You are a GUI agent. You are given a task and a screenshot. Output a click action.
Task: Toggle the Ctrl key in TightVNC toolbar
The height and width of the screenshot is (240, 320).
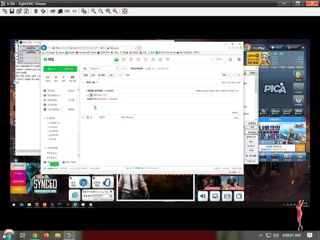pyautogui.click(x=67, y=11)
